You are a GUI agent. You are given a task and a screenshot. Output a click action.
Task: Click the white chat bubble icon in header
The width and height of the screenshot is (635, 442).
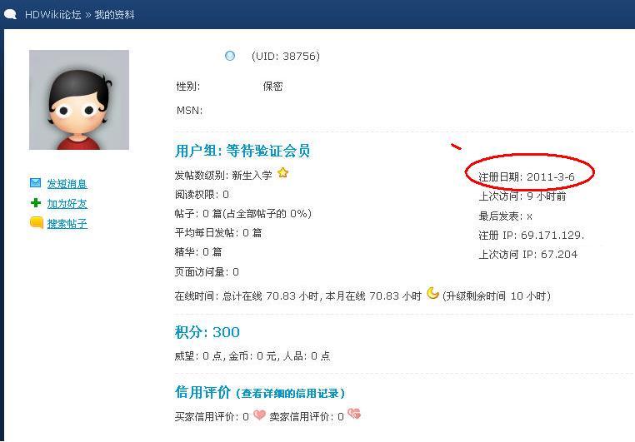[10, 14]
